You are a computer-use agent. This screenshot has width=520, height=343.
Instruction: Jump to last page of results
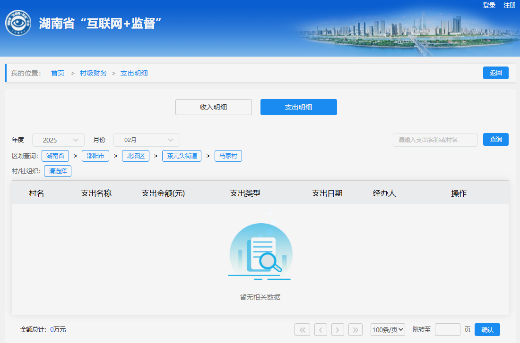click(355, 329)
